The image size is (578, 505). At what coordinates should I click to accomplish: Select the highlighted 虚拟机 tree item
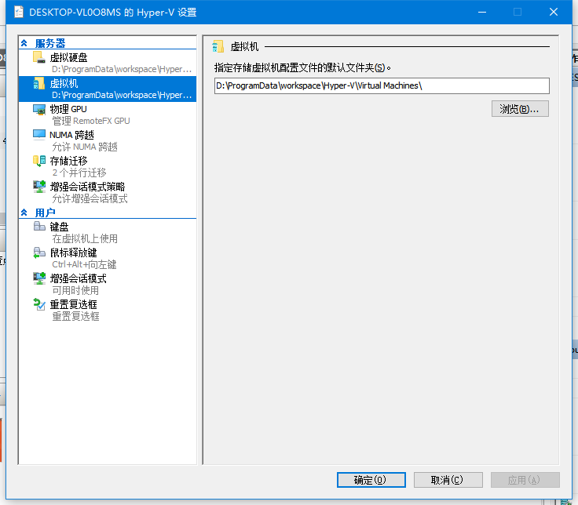click(x=108, y=89)
